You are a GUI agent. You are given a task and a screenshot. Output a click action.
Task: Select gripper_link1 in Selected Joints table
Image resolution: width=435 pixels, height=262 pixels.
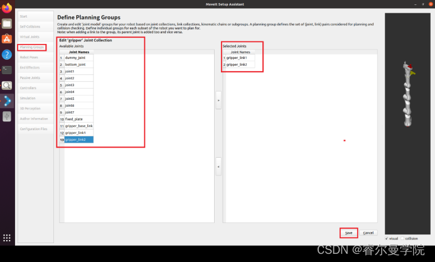click(x=240, y=58)
